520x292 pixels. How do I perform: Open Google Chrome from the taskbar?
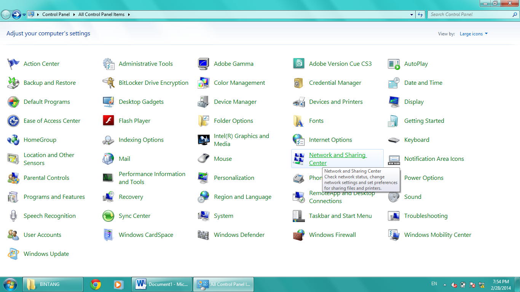pyautogui.click(x=96, y=284)
